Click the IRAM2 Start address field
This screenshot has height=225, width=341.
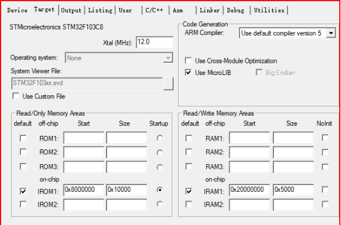249,205
